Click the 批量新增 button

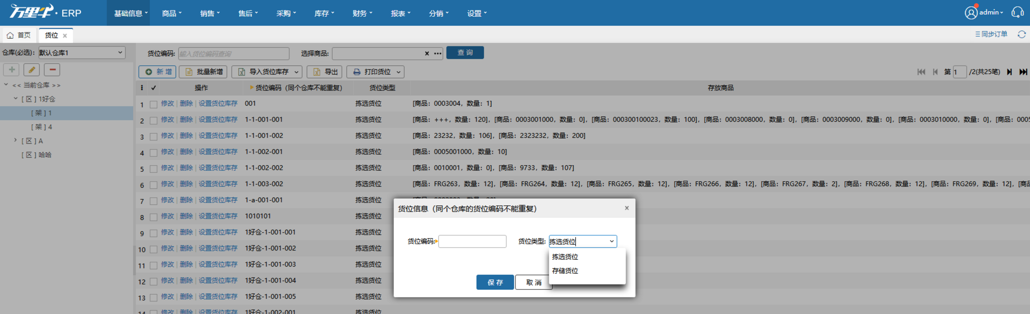(203, 72)
